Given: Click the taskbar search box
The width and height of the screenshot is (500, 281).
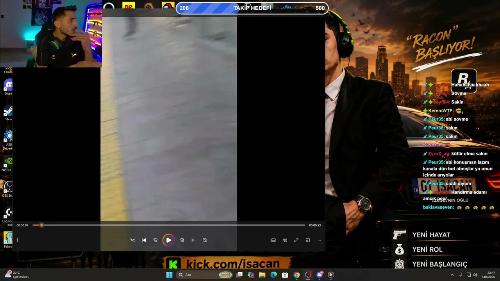Looking at the screenshot, I should [x=205, y=275].
